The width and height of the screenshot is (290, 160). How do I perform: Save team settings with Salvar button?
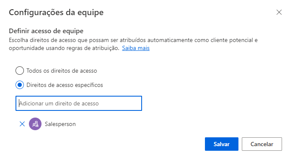[222, 144]
